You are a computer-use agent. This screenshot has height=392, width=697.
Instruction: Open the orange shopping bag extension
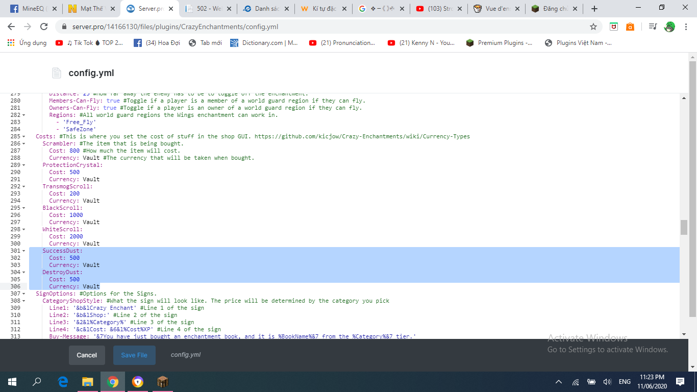coord(630,27)
